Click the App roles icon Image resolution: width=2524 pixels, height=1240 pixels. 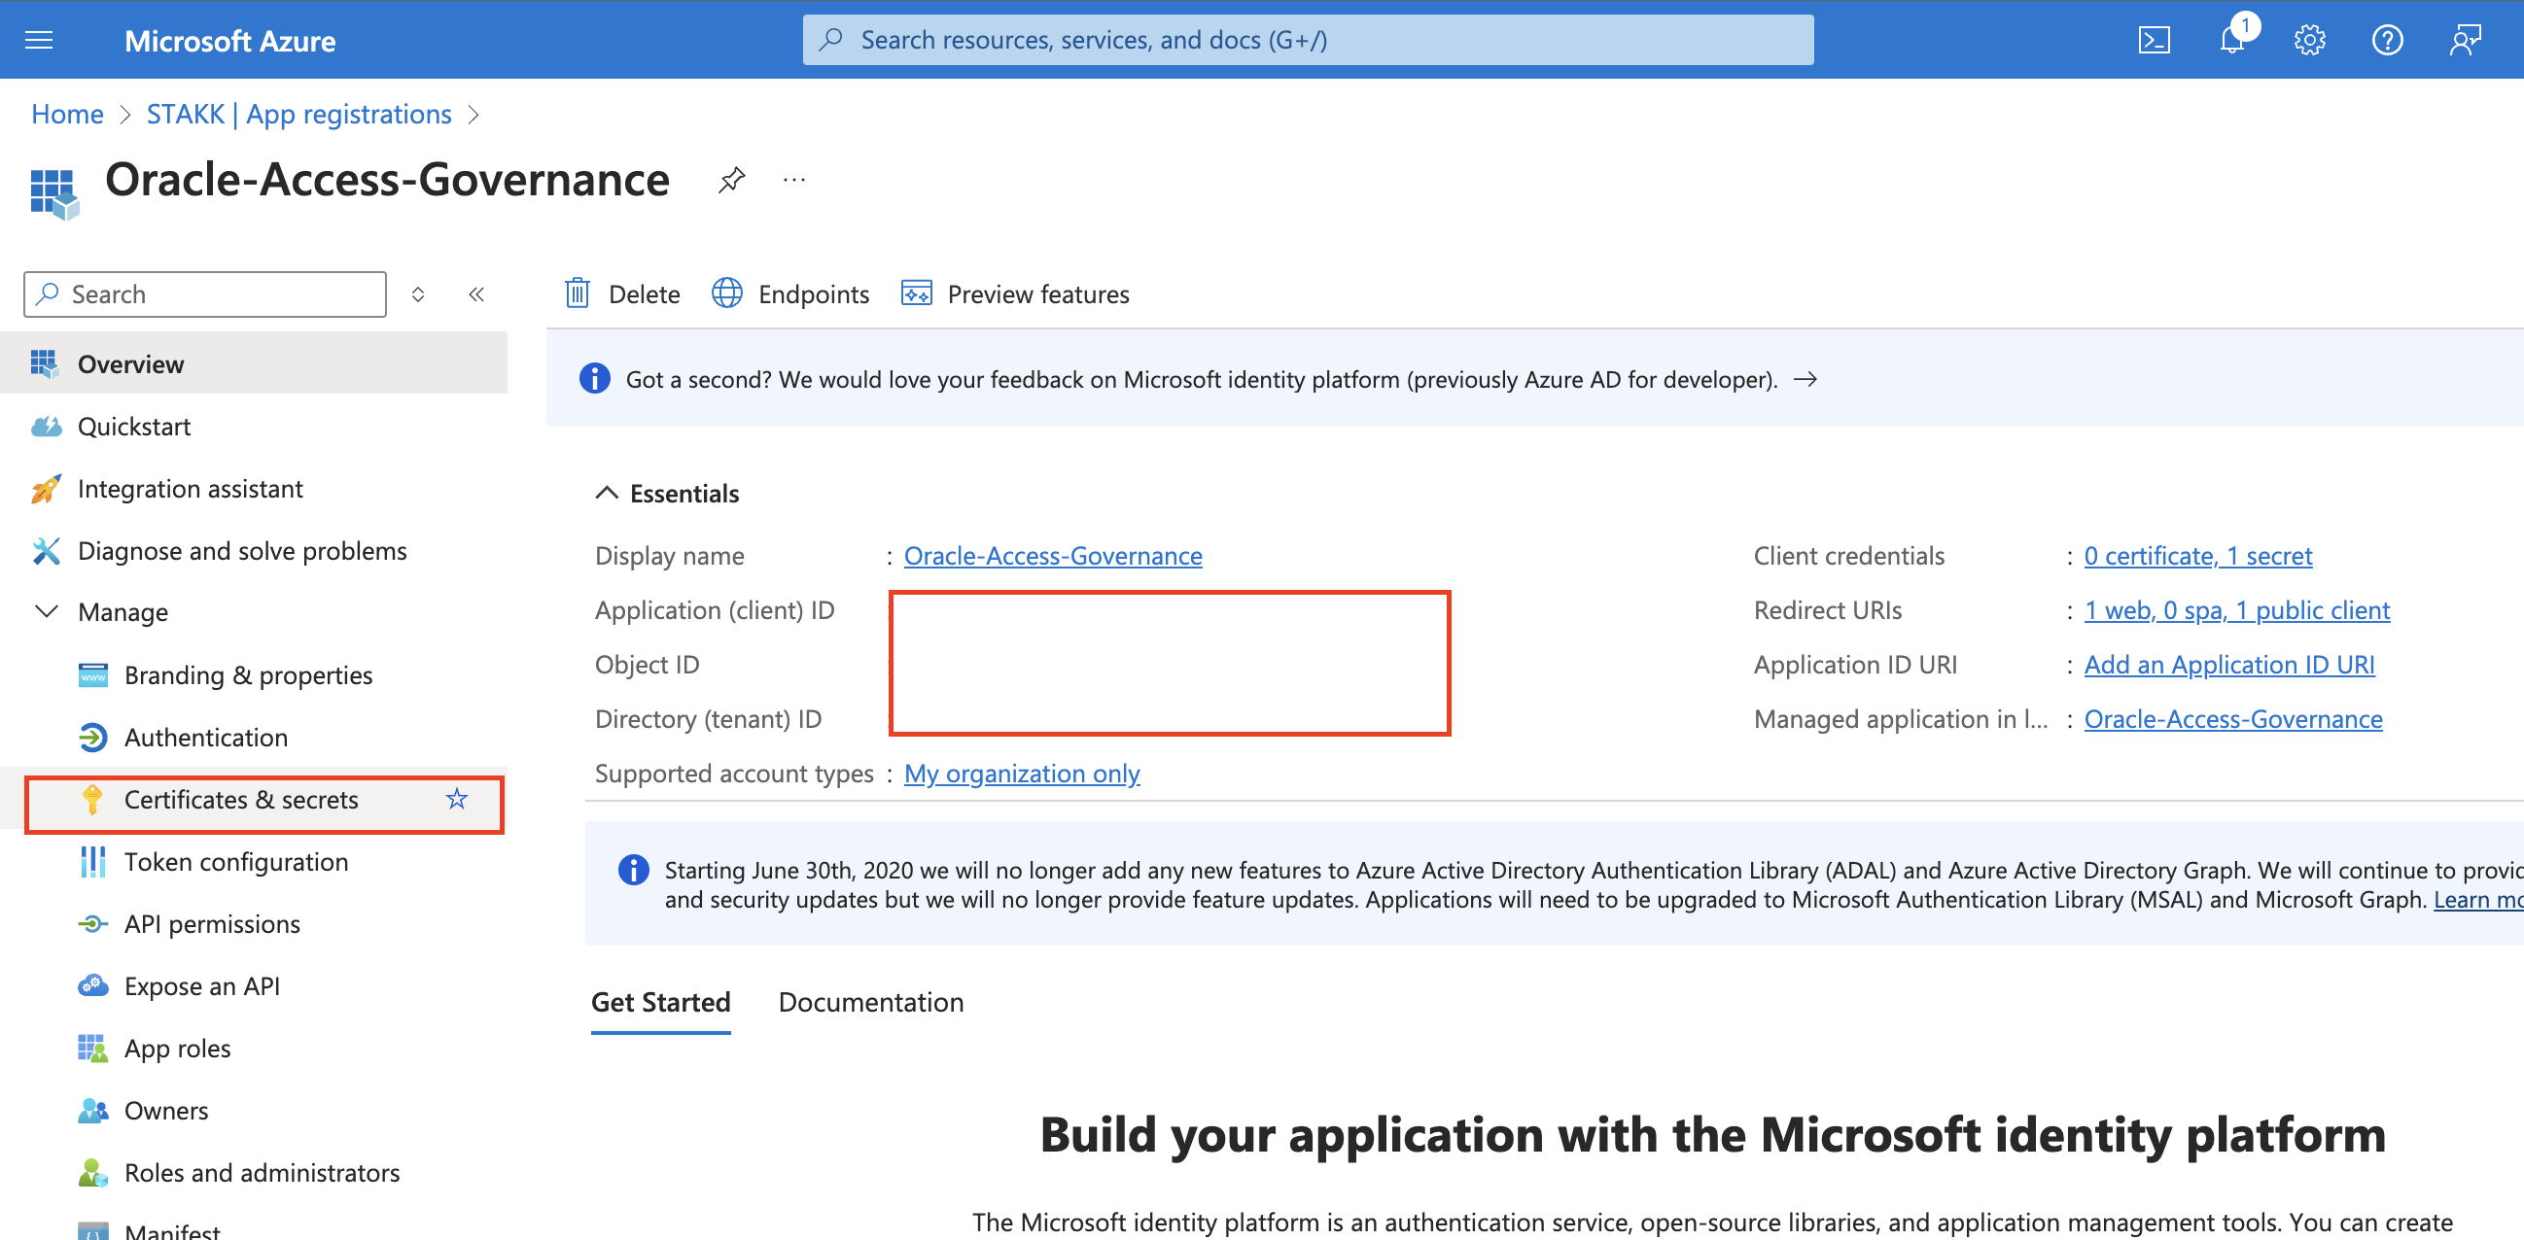tap(93, 1048)
